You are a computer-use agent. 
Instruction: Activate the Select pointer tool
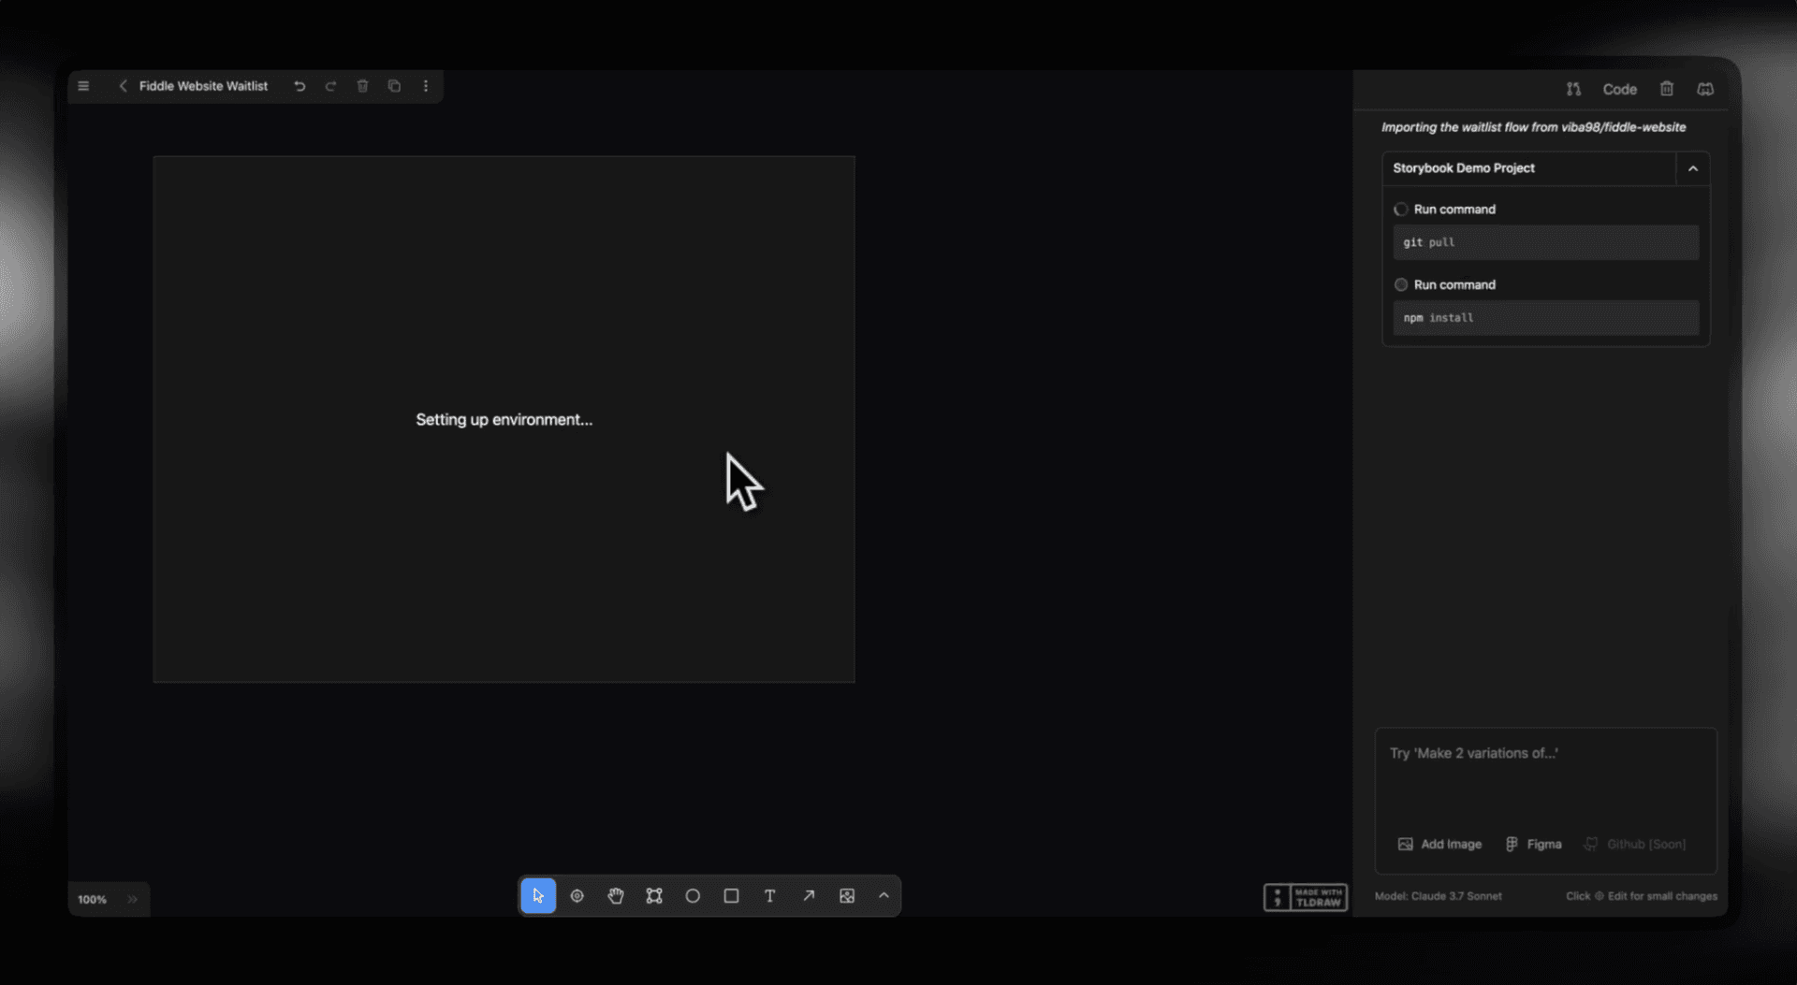point(538,895)
